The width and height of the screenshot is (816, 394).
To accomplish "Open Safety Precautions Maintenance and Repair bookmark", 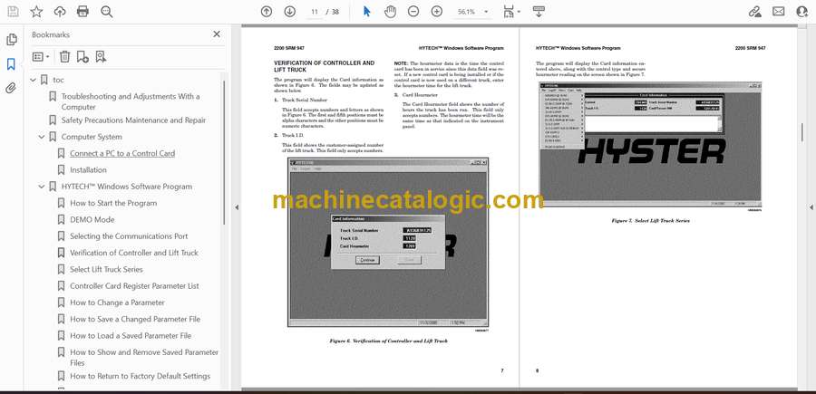I will [x=133, y=120].
